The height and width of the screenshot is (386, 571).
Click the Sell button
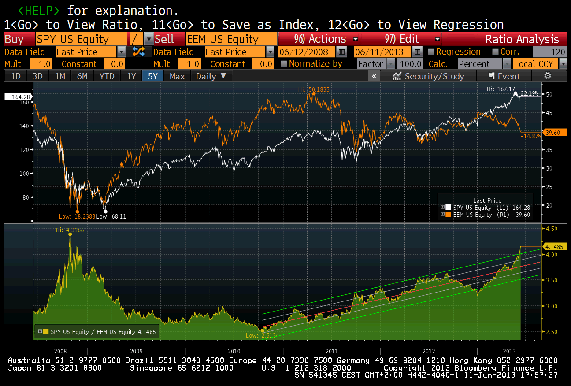point(170,39)
